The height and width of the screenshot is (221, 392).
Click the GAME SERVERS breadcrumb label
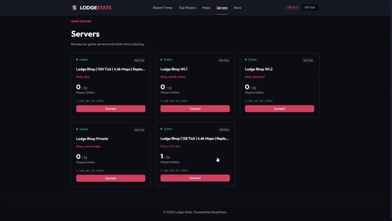point(81,21)
